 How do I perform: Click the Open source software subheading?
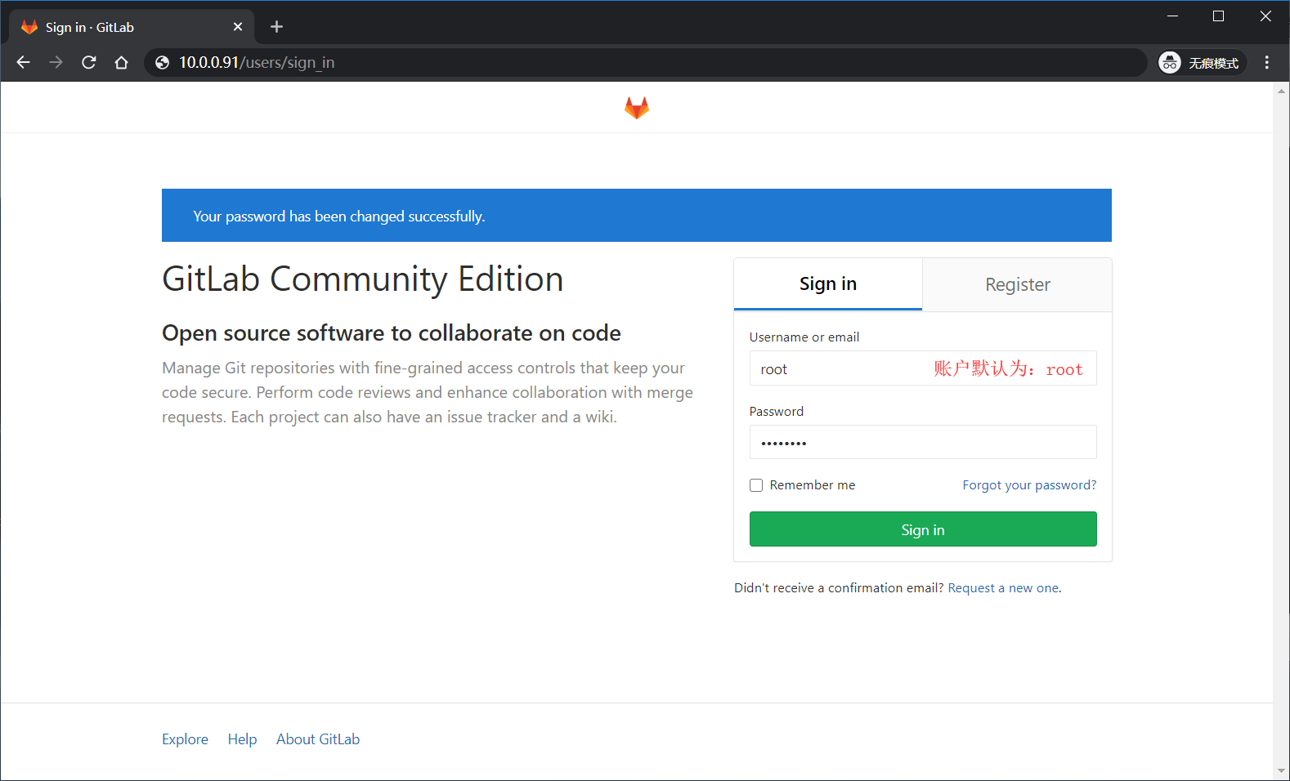[392, 333]
